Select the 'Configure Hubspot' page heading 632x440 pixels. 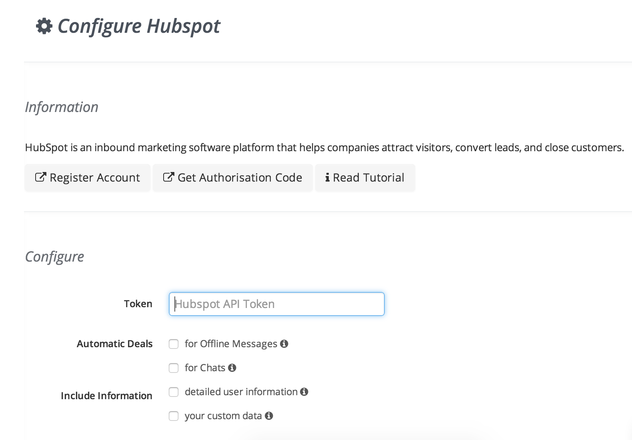point(139,26)
